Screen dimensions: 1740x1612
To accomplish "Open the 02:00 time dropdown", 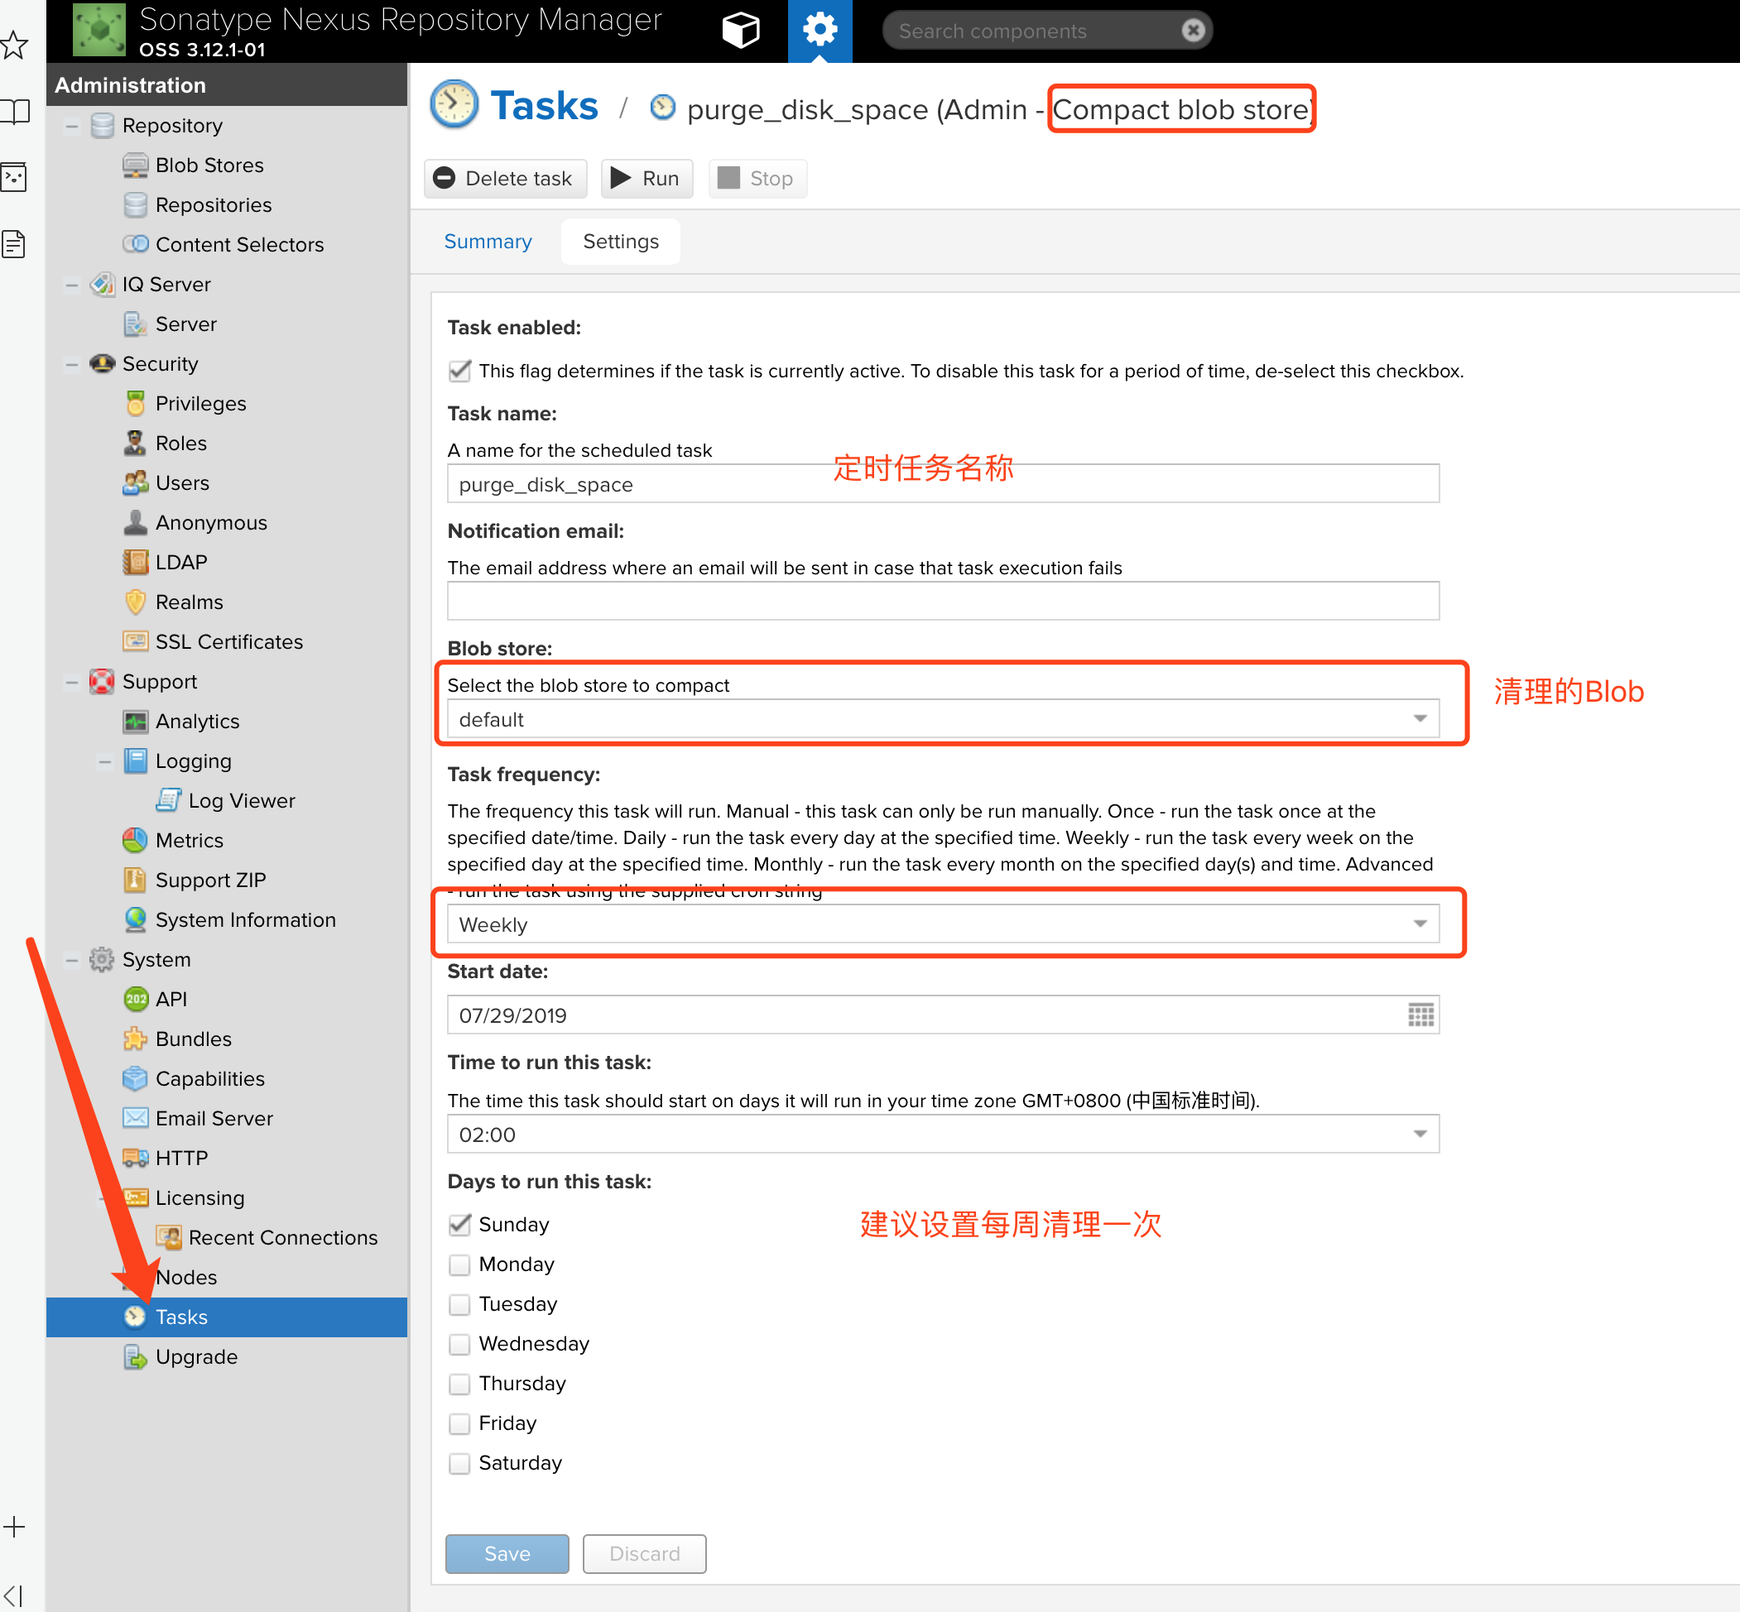I will click(x=1420, y=1134).
